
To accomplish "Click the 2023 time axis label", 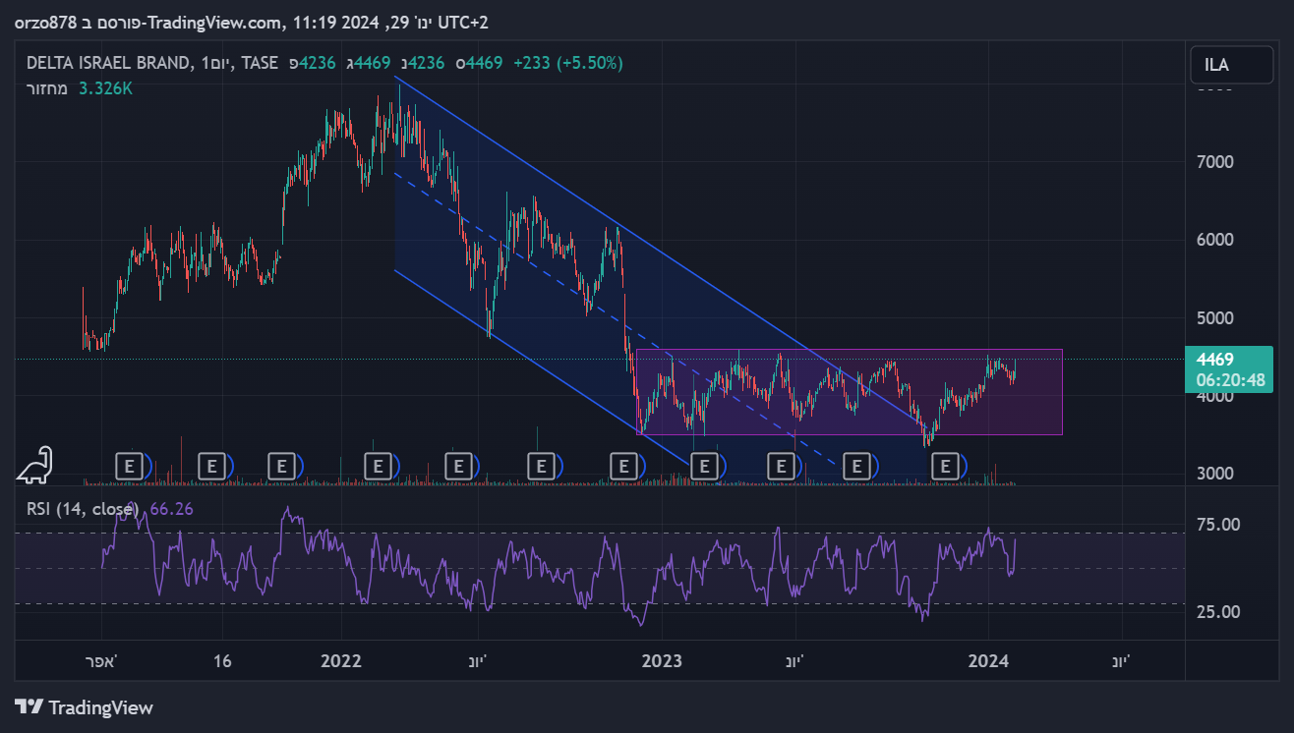I will click(x=662, y=661).
